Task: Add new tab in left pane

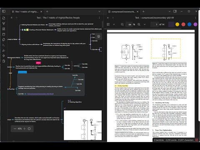Action: click(47, 12)
